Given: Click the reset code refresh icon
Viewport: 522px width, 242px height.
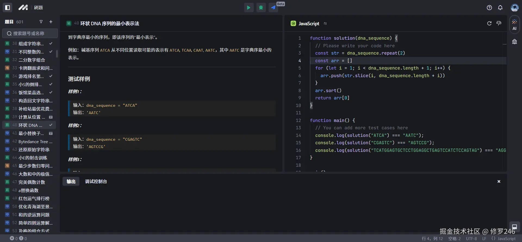Looking at the screenshot, I should coord(489,23).
